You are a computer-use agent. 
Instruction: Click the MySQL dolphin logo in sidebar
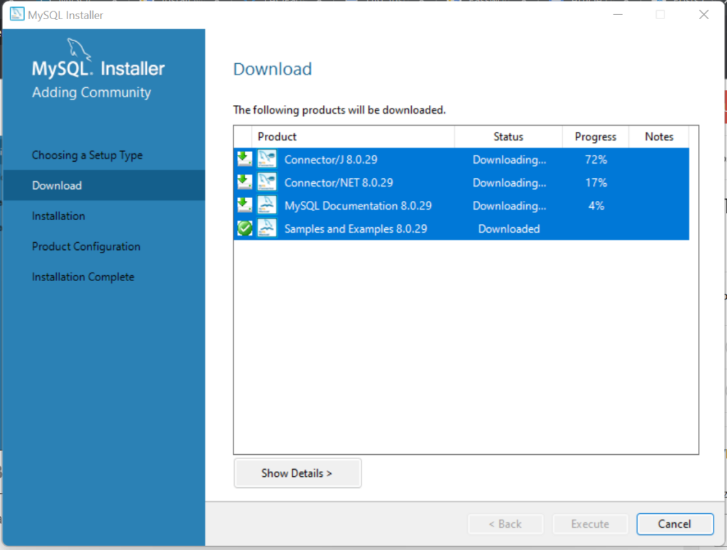(79, 49)
